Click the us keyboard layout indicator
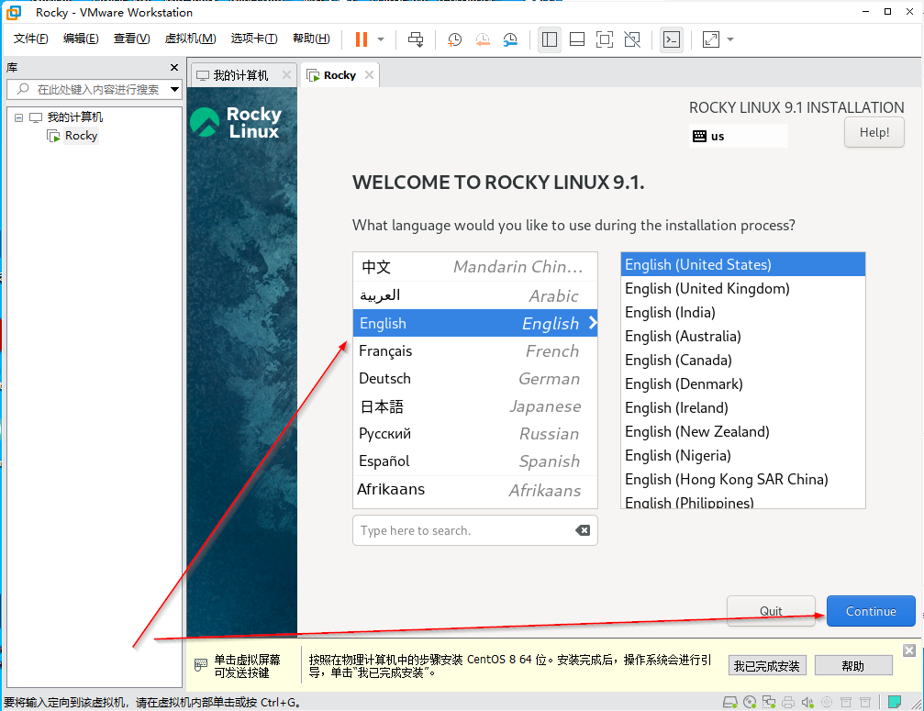924x711 pixels. click(739, 136)
